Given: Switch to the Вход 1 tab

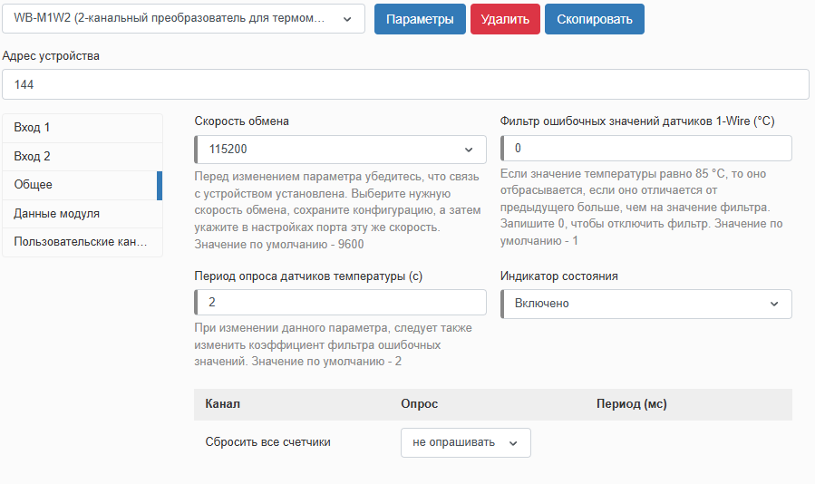Looking at the screenshot, I should (82, 128).
